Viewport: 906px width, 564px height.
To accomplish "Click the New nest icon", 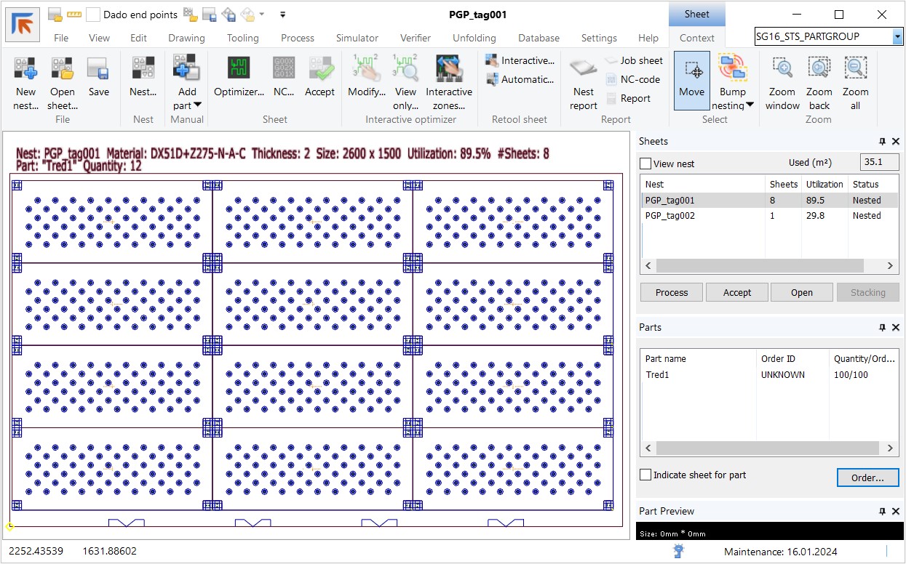I will click(25, 70).
